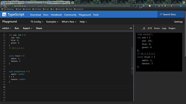This screenshot has width=186, height=104.
Task: Open the Playground nav link
Action: pyautogui.click(x=85, y=15)
